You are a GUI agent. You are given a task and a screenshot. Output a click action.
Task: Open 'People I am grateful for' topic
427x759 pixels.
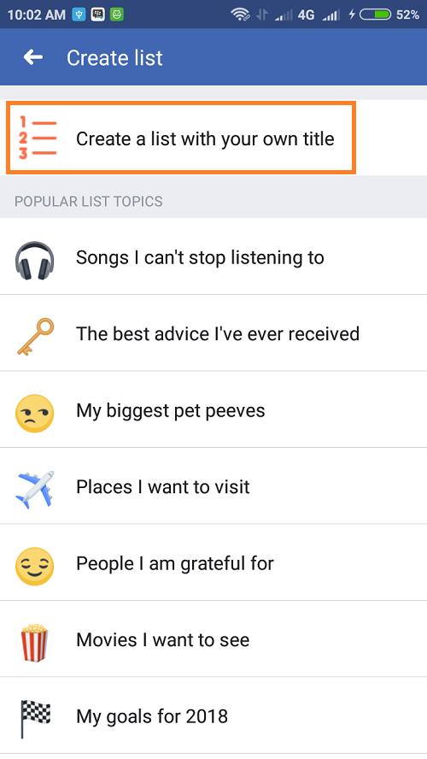click(x=213, y=562)
